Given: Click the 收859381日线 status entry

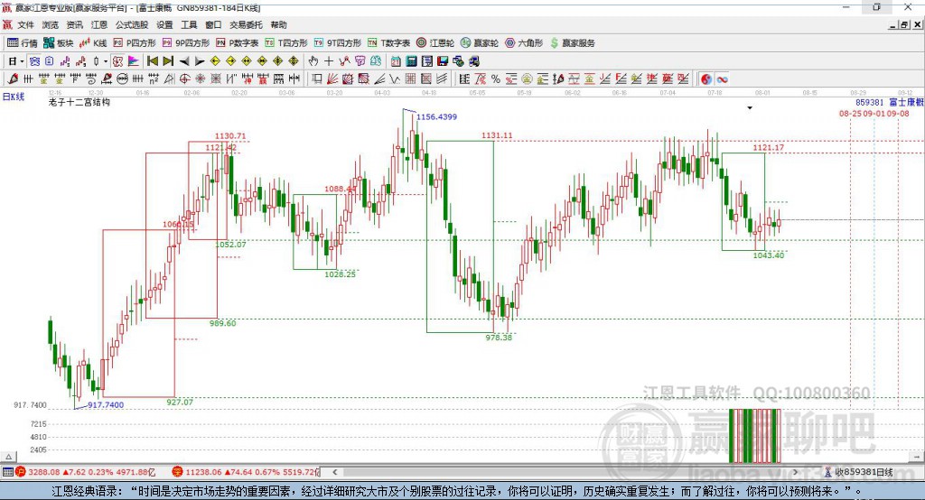Looking at the screenshot, I should tap(859, 472).
